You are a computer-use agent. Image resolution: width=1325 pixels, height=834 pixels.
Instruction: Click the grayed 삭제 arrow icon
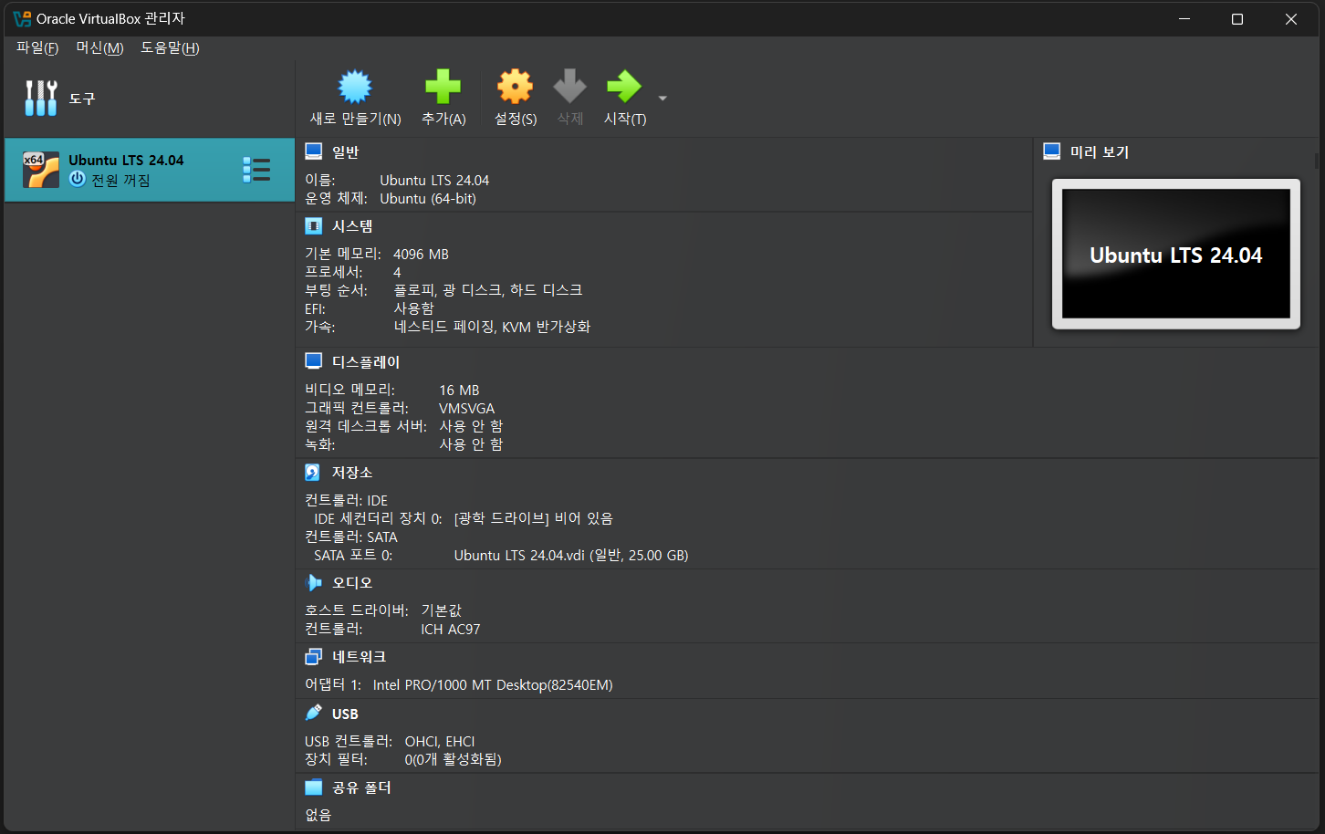point(570,87)
